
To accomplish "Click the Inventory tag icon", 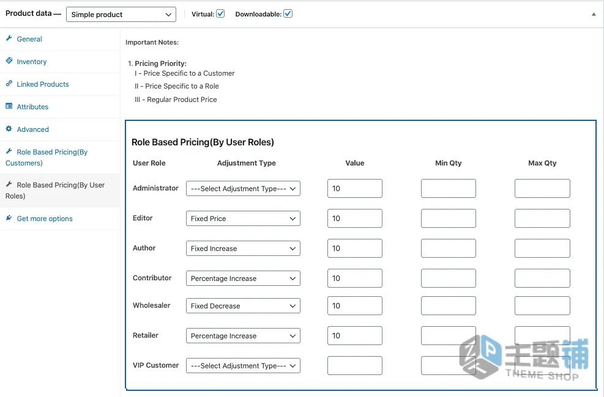I will click(9, 60).
